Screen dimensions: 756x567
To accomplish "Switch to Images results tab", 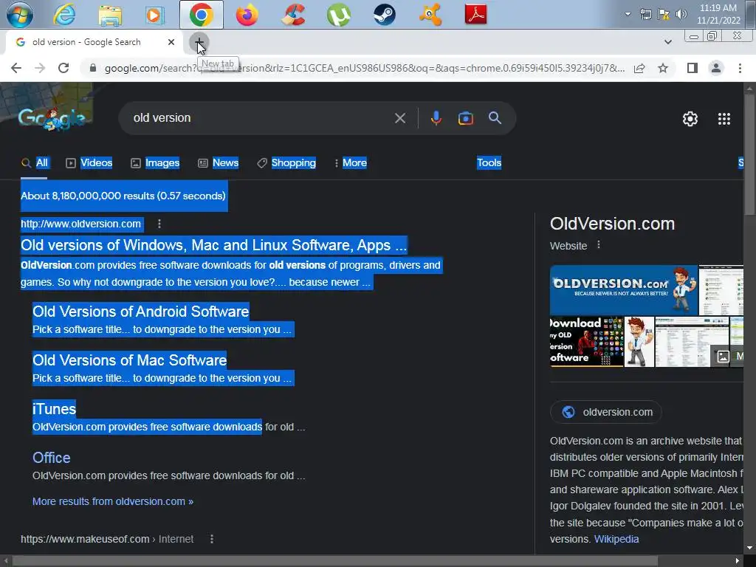I will 155,163.
